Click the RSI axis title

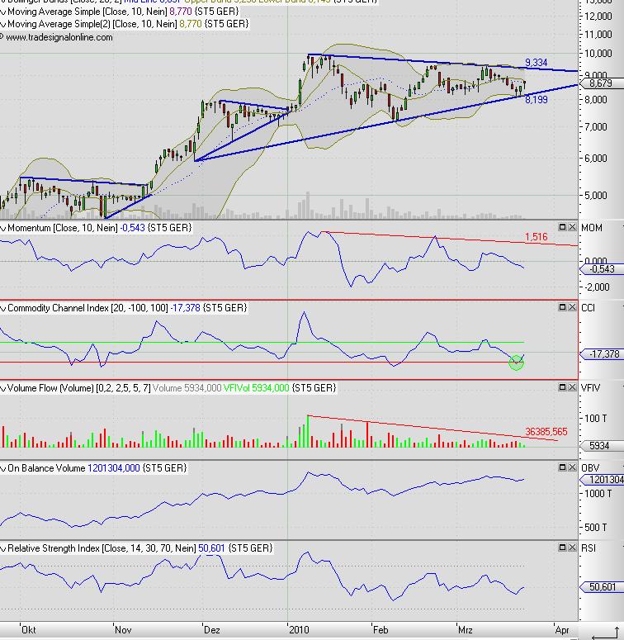(589, 548)
